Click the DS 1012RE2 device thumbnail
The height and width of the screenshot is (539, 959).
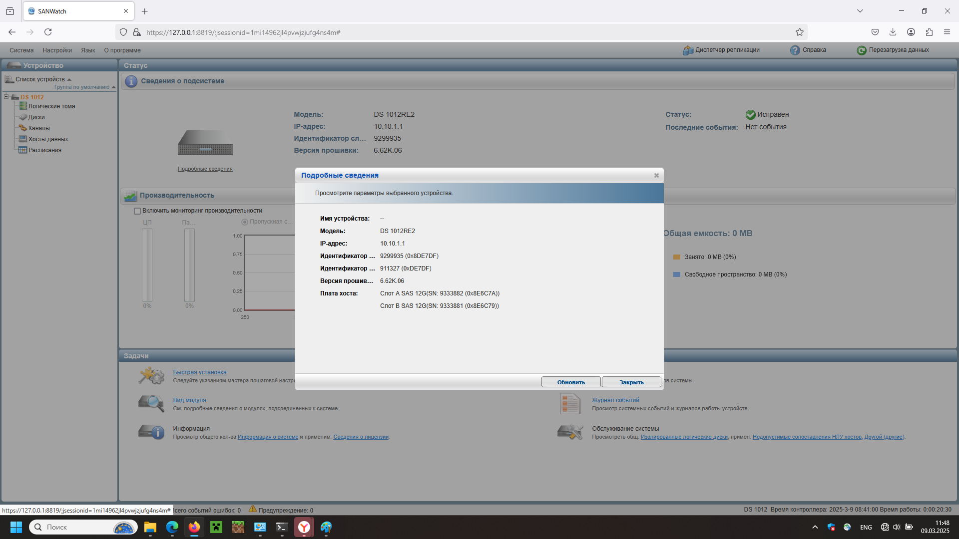[205, 143]
